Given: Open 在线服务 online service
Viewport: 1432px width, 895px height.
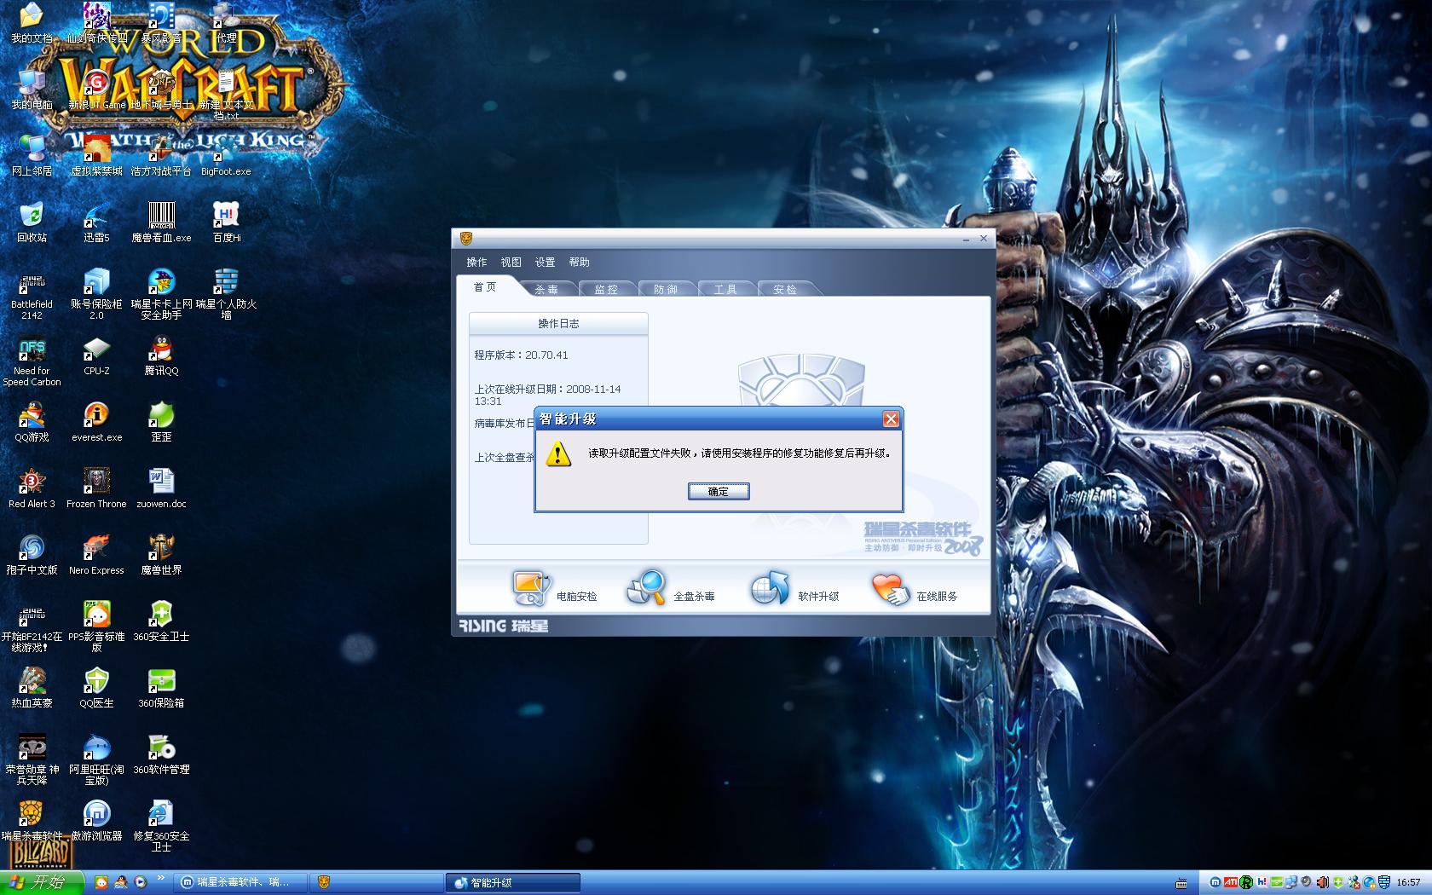Looking at the screenshot, I should (915, 589).
